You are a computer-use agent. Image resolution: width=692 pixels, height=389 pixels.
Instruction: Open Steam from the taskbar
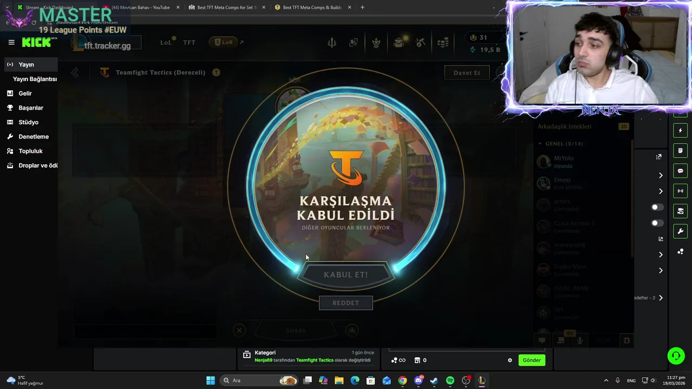434,380
